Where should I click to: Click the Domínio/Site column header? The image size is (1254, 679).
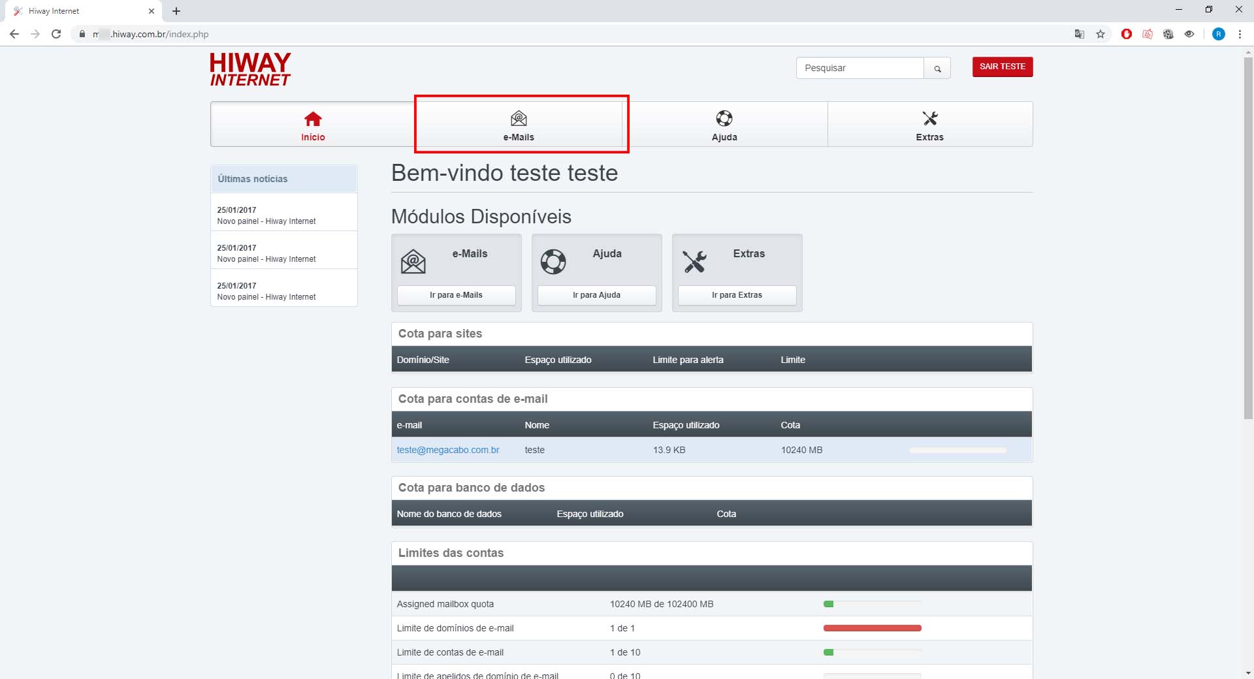coord(423,360)
